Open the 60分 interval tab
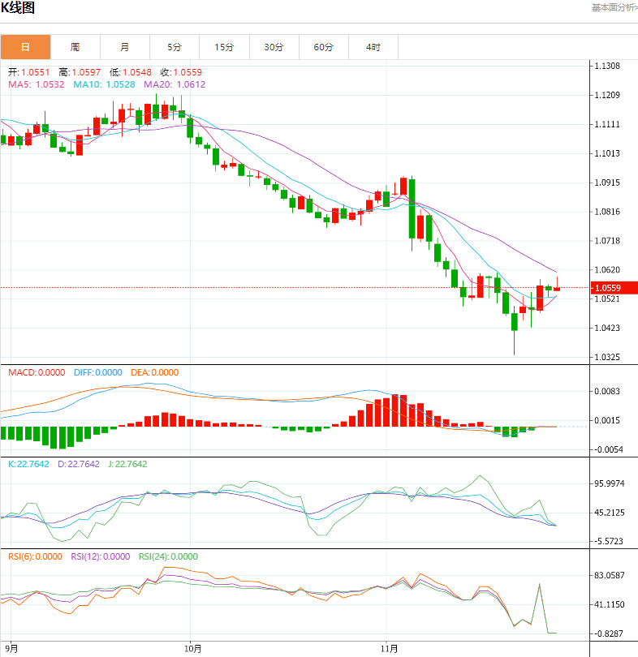638x657 pixels. click(x=324, y=47)
